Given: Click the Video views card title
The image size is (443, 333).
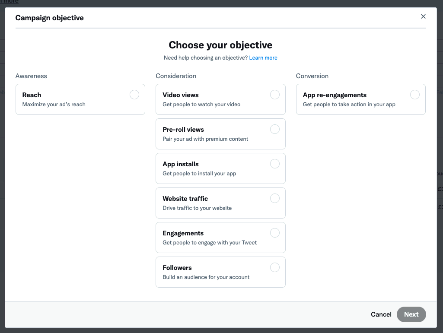Looking at the screenshot, I should tap(181, 95).
